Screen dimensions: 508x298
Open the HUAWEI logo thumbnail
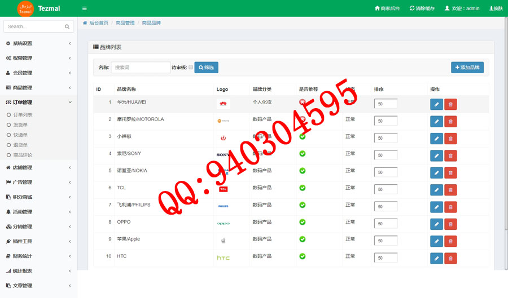pos(224,104)
